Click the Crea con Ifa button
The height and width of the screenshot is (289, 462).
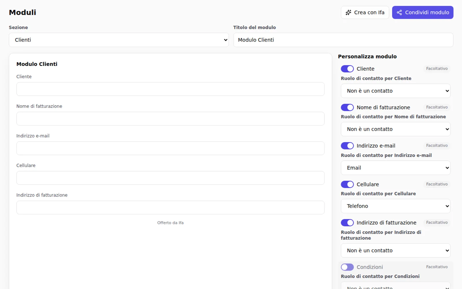click(x=365, y=12)
